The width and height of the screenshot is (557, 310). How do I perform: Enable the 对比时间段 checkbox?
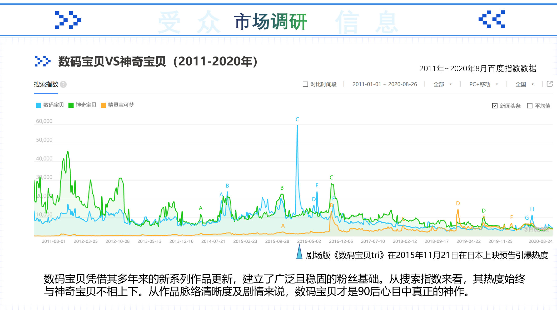pyautogui.click(x=305, y=84)
